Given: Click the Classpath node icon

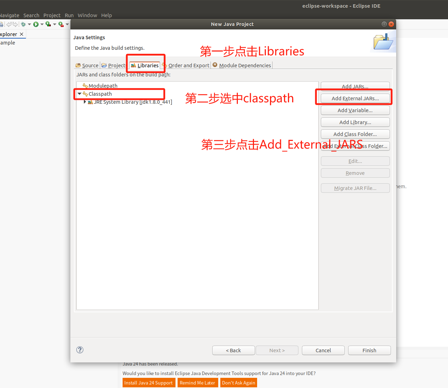Looking at the screenshot, I should pyautogui.click(x=85, y=94).
